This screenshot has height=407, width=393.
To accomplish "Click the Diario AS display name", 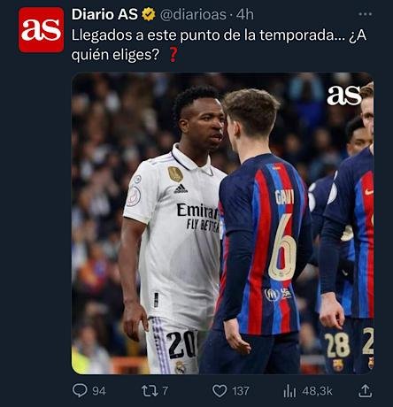I will (x=104, y=14).
